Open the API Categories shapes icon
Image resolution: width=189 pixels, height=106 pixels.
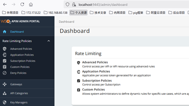pyautogui.click(x=4, y=93)
